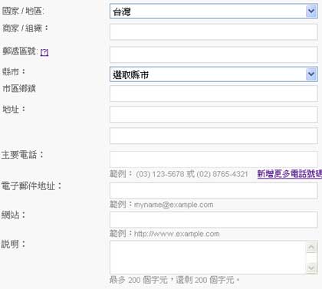Click the 說明 scrollbar down arrow
The image size is (322, 289).
(x=311, y=268)
